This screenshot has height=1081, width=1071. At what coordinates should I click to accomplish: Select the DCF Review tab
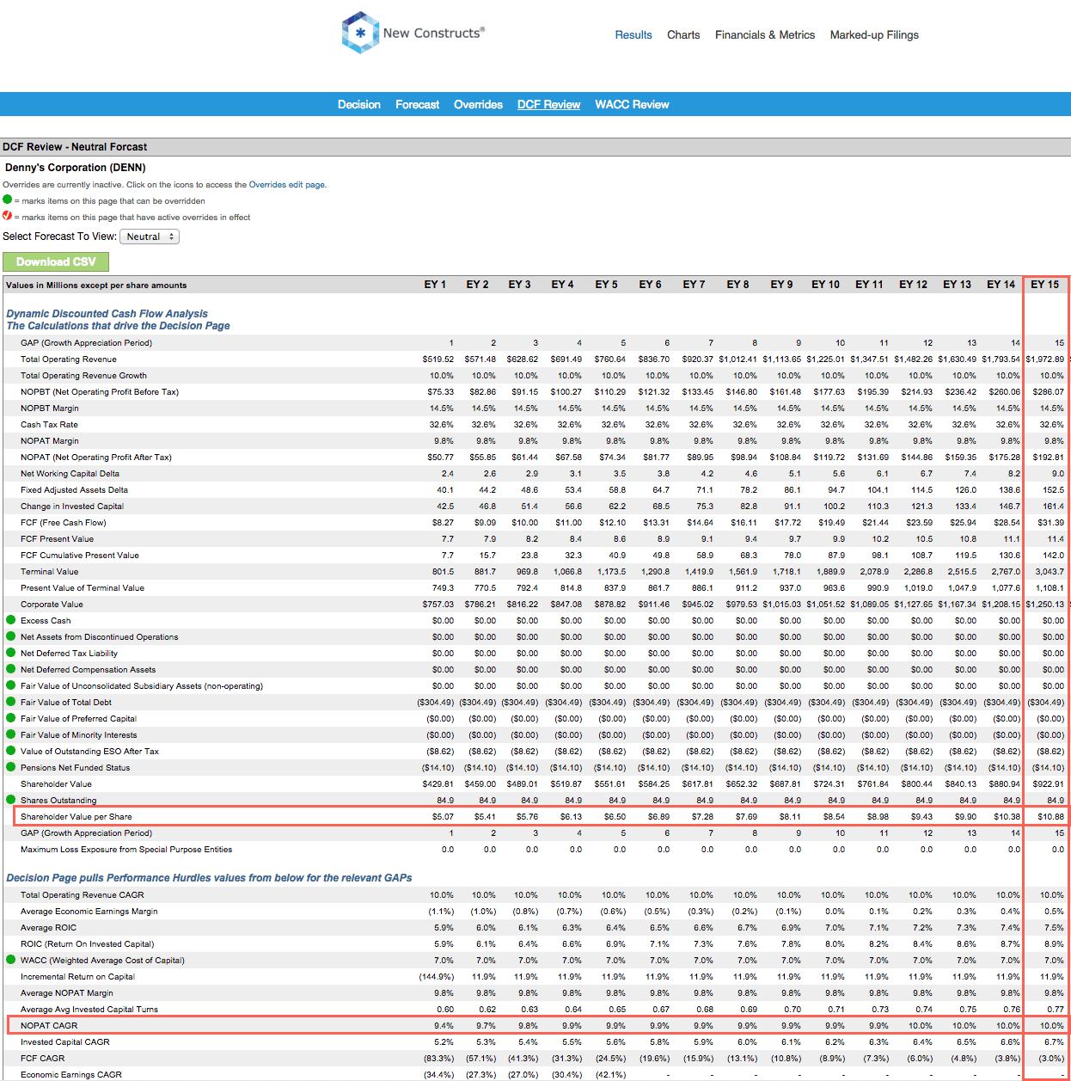(x=549, y=104)
